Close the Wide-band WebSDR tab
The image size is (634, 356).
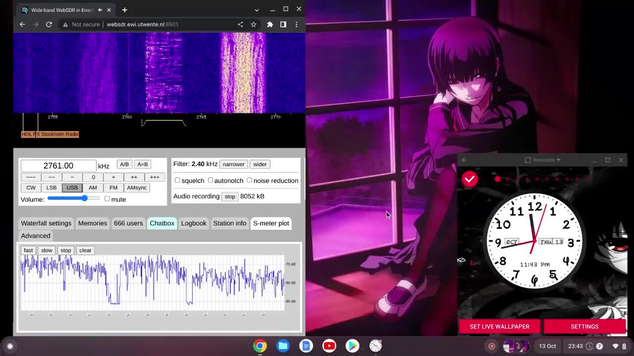tap(109, 10)
